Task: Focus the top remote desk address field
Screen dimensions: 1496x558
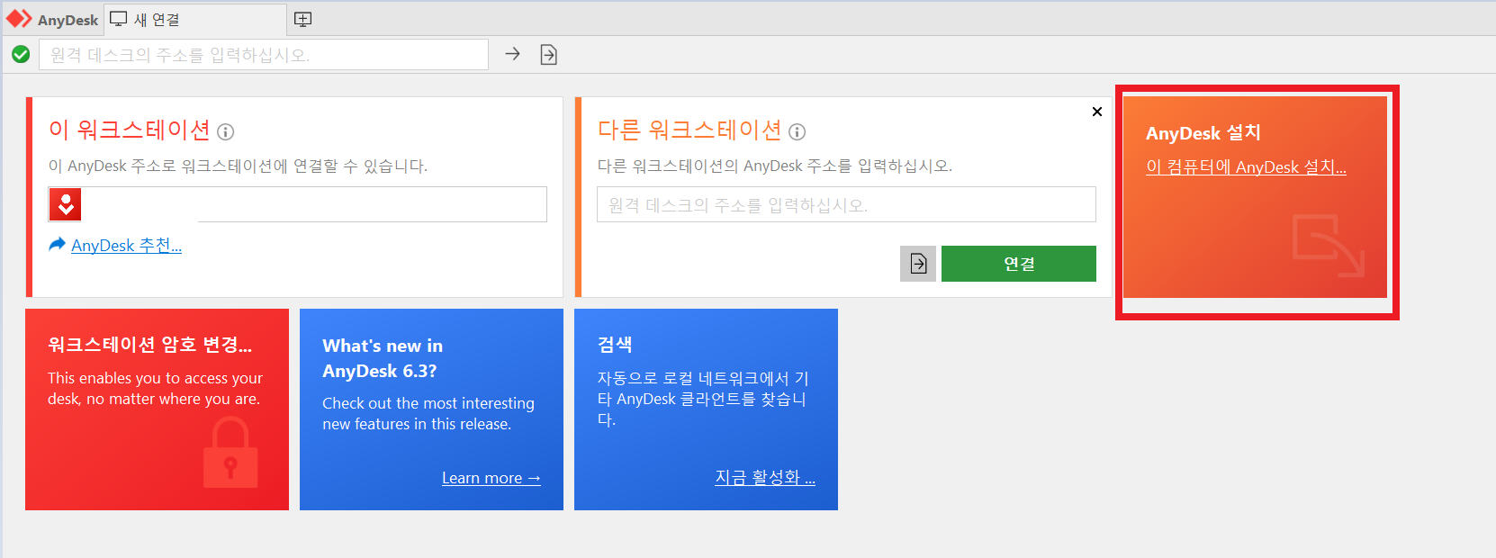Action: coord(264,55)
